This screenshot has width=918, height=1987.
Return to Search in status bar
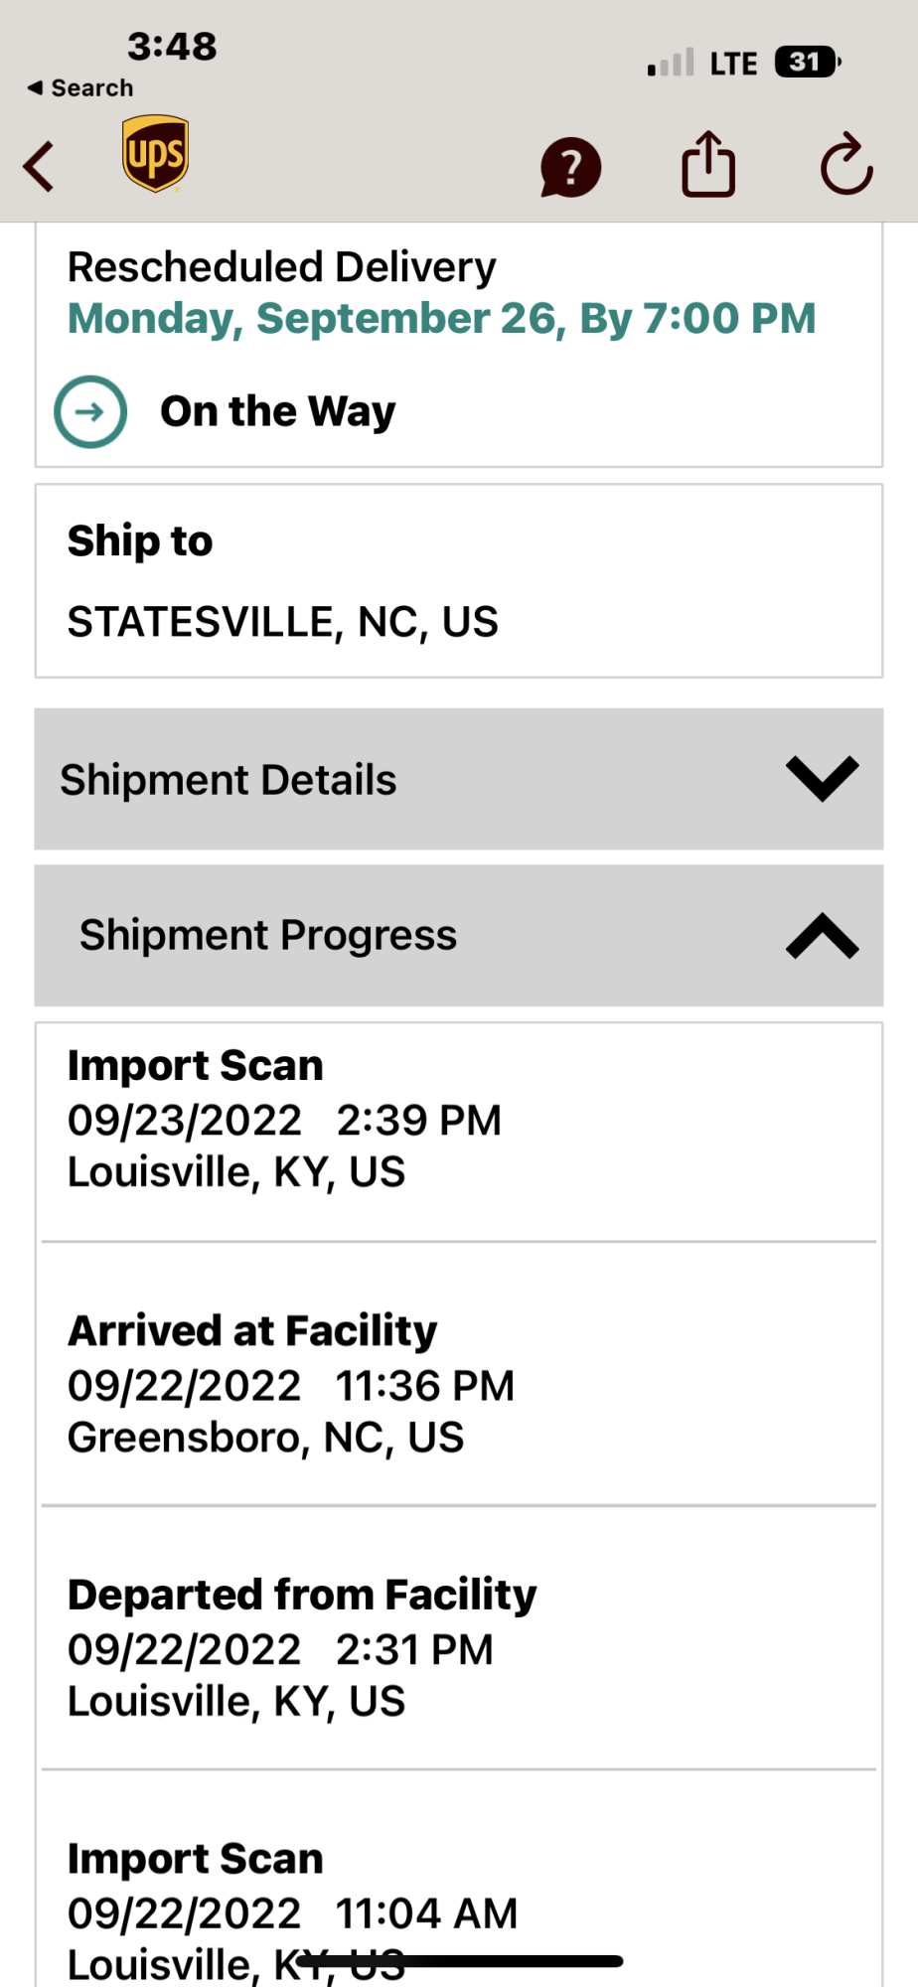(80, 87)
